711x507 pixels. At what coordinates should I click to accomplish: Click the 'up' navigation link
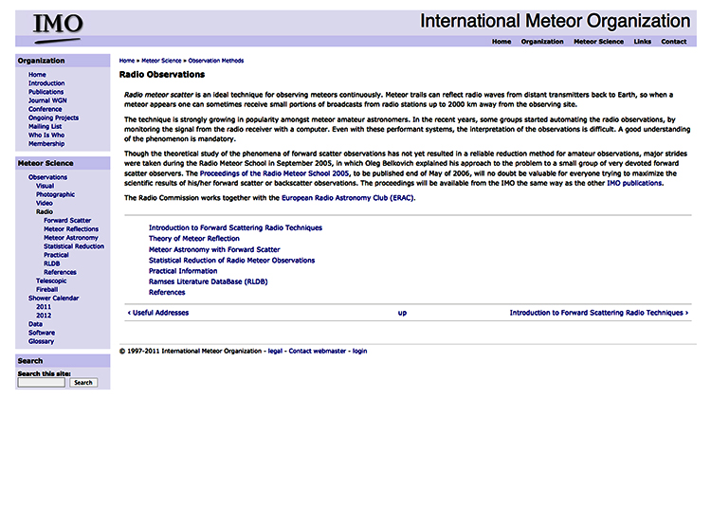coord(402,312)
